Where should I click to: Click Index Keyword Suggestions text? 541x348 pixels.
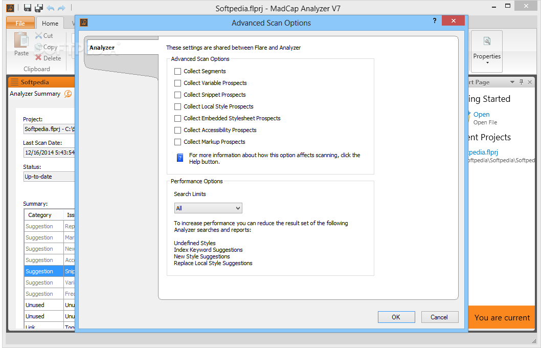pyautogui.click(x=208, y=250)
